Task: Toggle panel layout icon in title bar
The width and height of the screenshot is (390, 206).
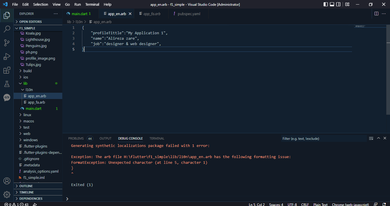Action: pyautogui.click(x=332, y=4)
